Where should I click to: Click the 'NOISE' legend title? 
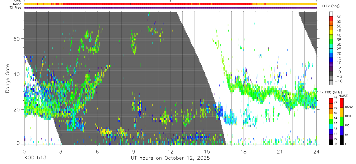[x=343, y=96]
